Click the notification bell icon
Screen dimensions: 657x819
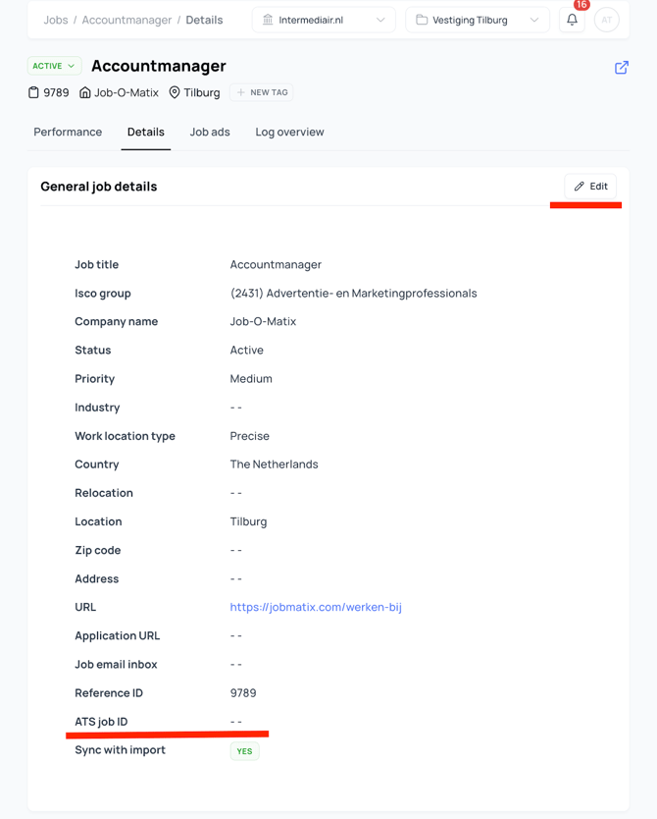coord(572,20)
